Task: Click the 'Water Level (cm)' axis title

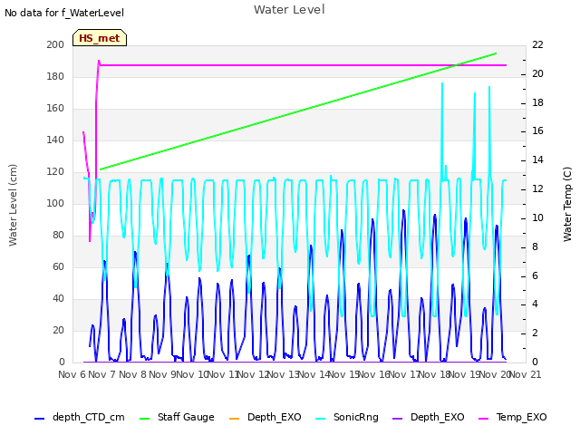Action: pyautogui.click(x=13, y=205)
